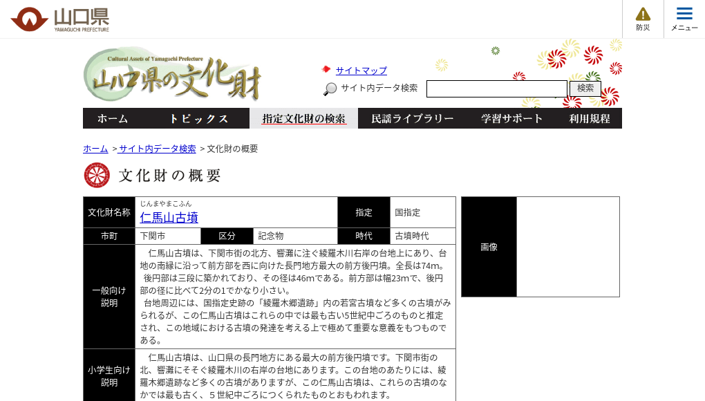705x401 pixels.
Task: Click the red arrow beside サイトマップ
Action: 326,69
